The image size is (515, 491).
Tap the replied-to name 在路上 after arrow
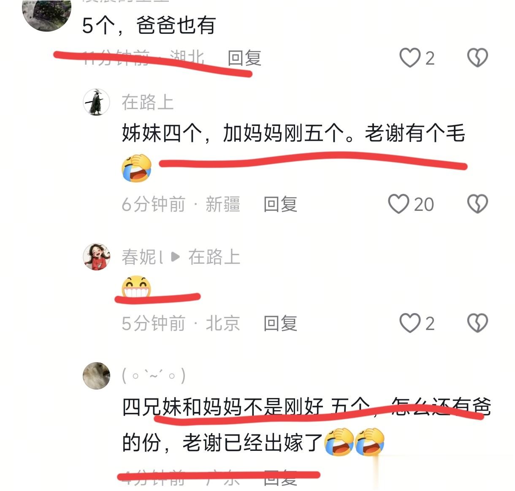[214, 257]
